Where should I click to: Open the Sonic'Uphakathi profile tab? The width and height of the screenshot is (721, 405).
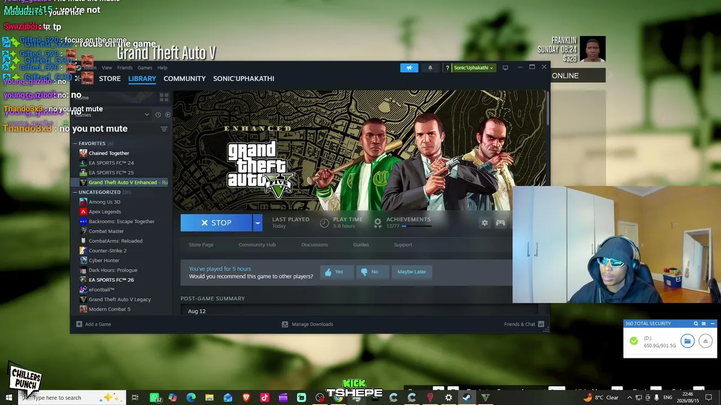[243, 79]
